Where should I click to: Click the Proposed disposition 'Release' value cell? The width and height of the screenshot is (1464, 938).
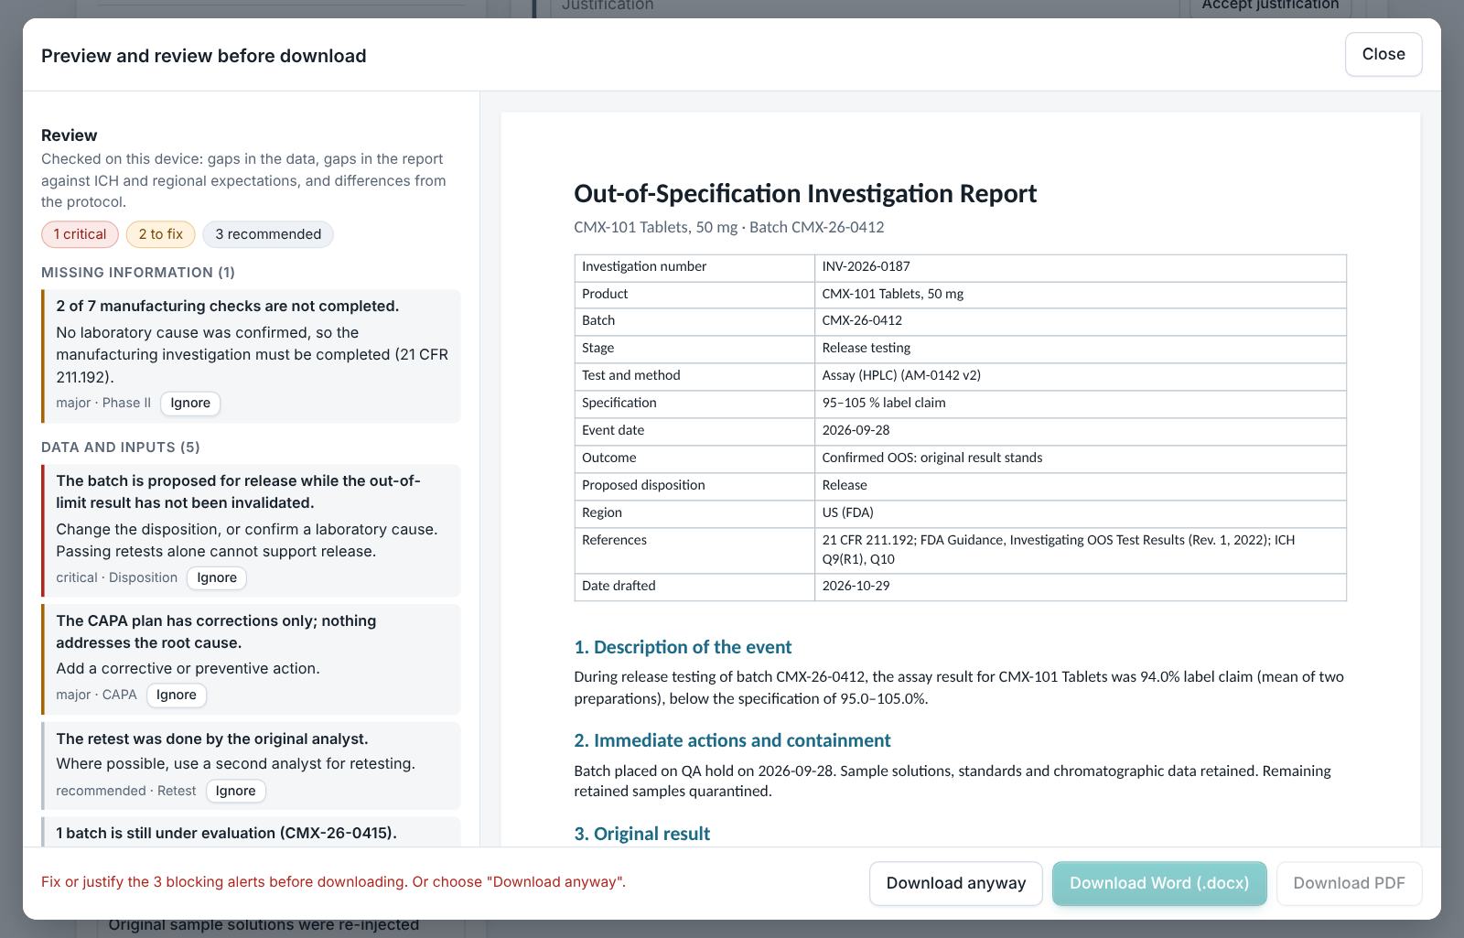point(1080,486)
